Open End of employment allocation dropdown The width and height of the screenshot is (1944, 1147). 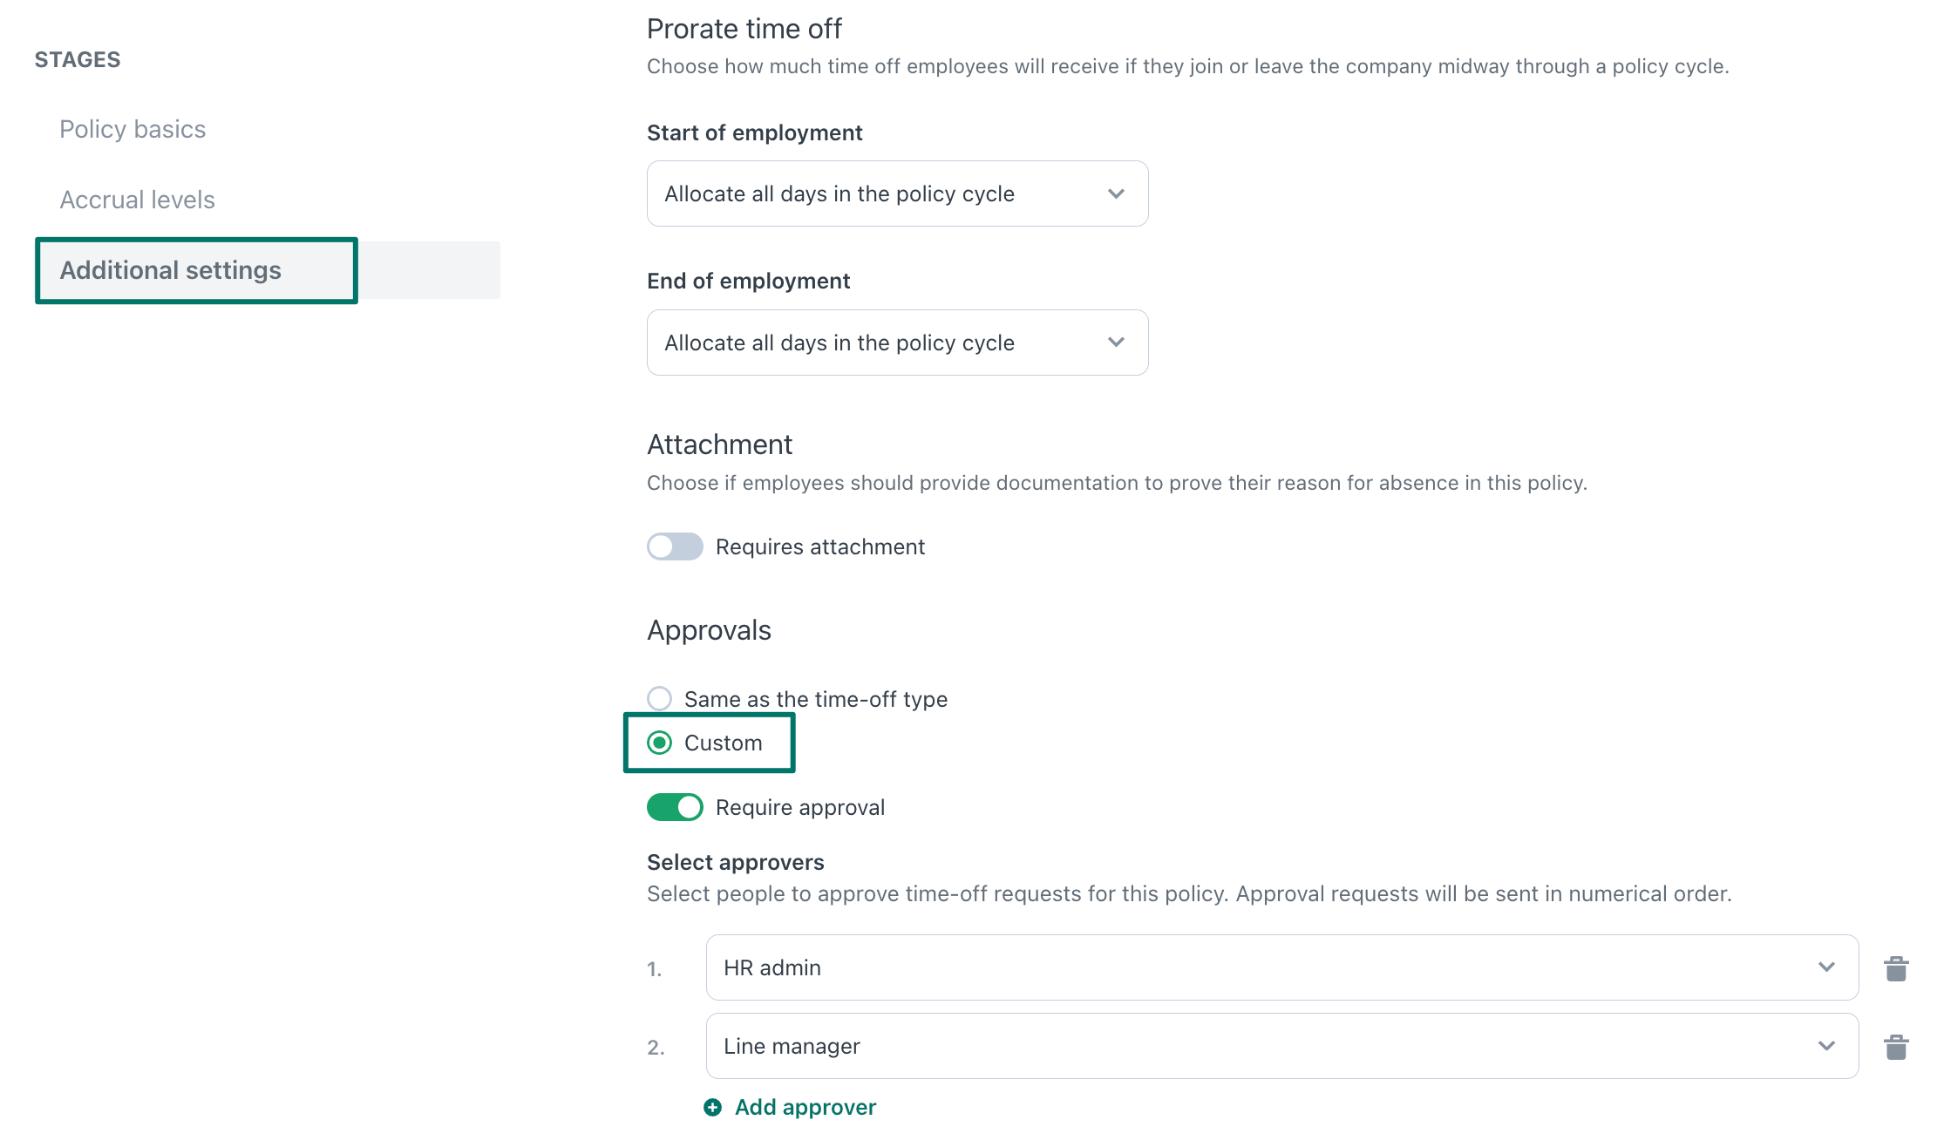(897, 343)
